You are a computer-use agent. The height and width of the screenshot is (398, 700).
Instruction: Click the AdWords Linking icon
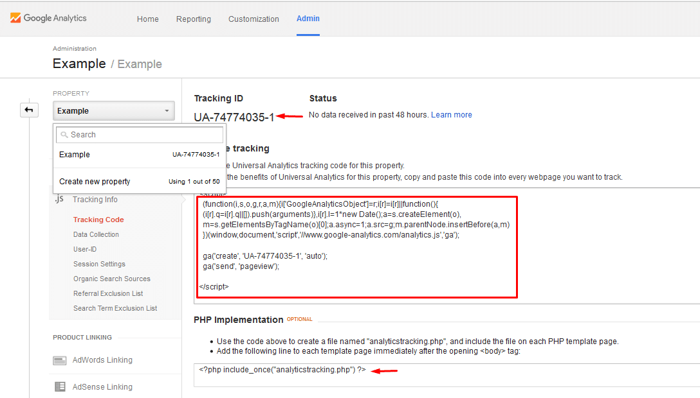59,360
